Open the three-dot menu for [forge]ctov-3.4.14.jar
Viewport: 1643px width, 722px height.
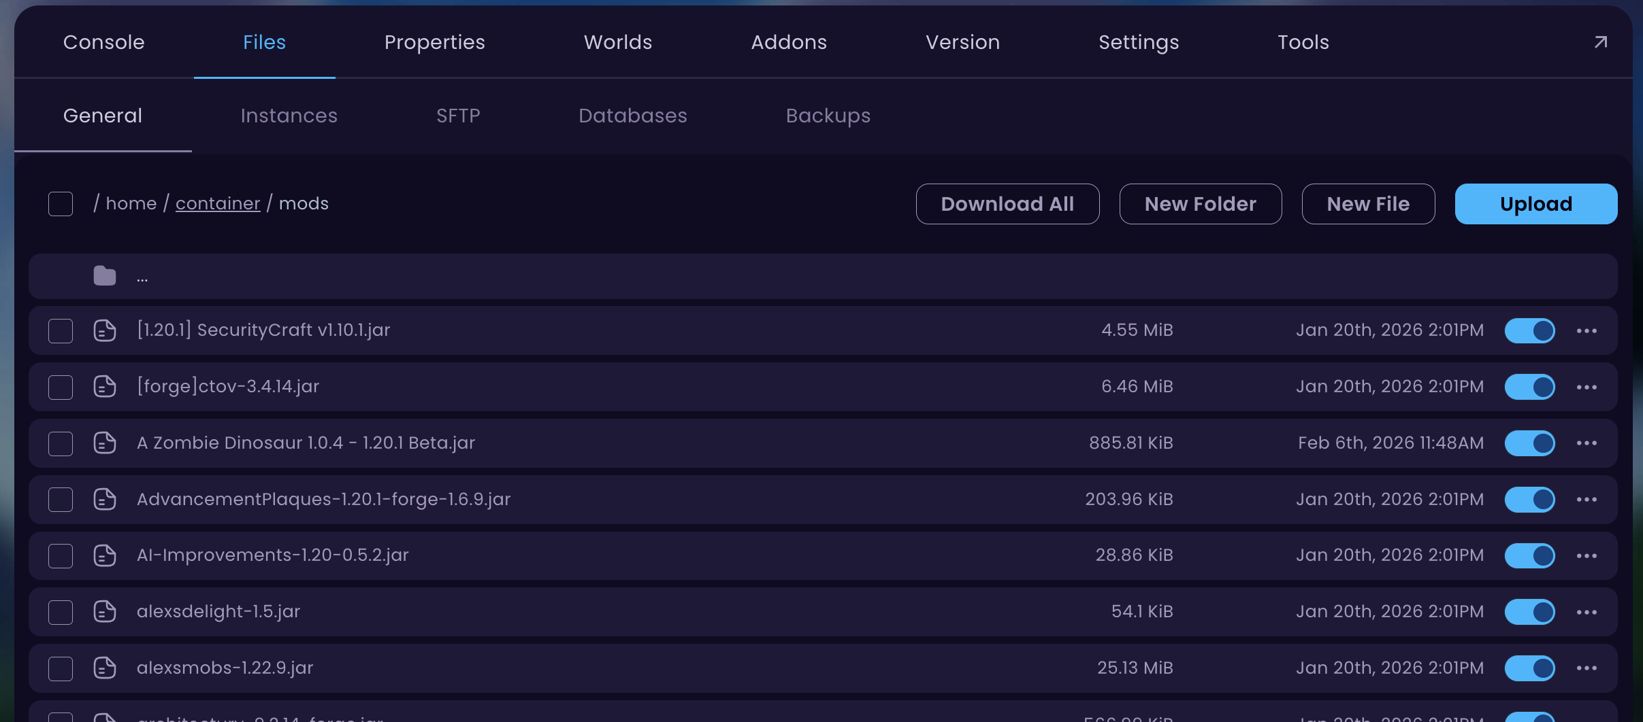click(x=1587, y=388)
